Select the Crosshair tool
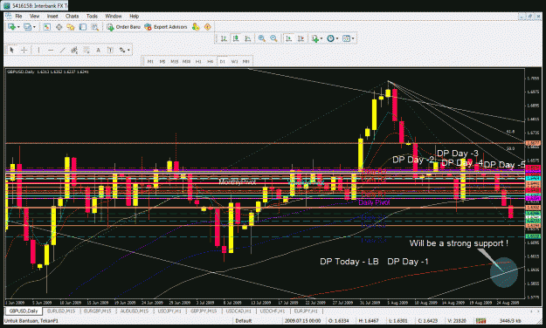Screen dimensions: 546x328 [24, 50]
